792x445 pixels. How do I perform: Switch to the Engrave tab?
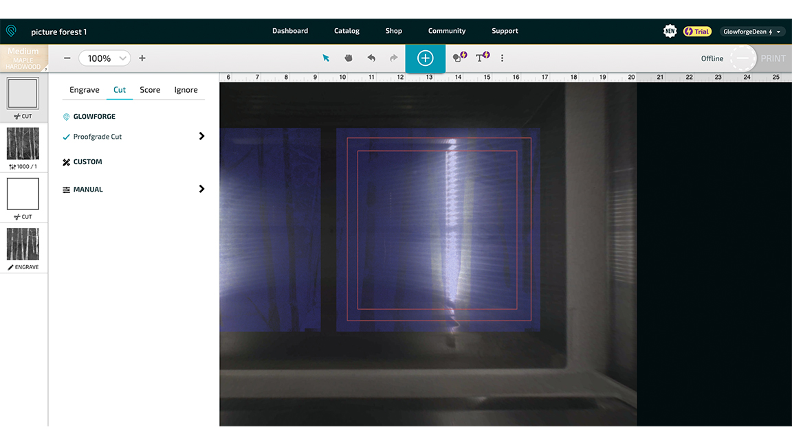click(x=85, y=90)
